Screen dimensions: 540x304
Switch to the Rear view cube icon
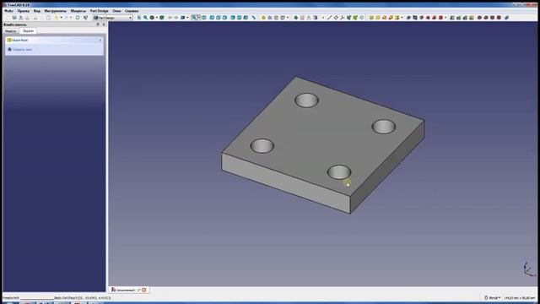[x=233, y=17]
